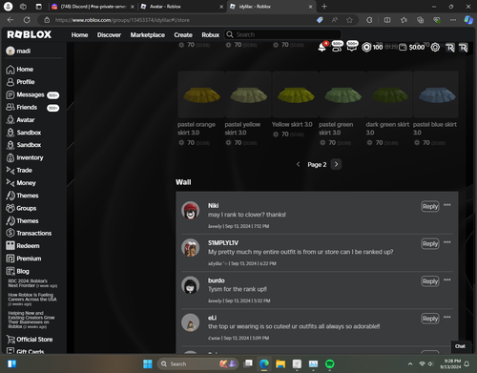The image size is (477, 373).
Task: Open Avatar in the sidebar
Action: point(20,120)
